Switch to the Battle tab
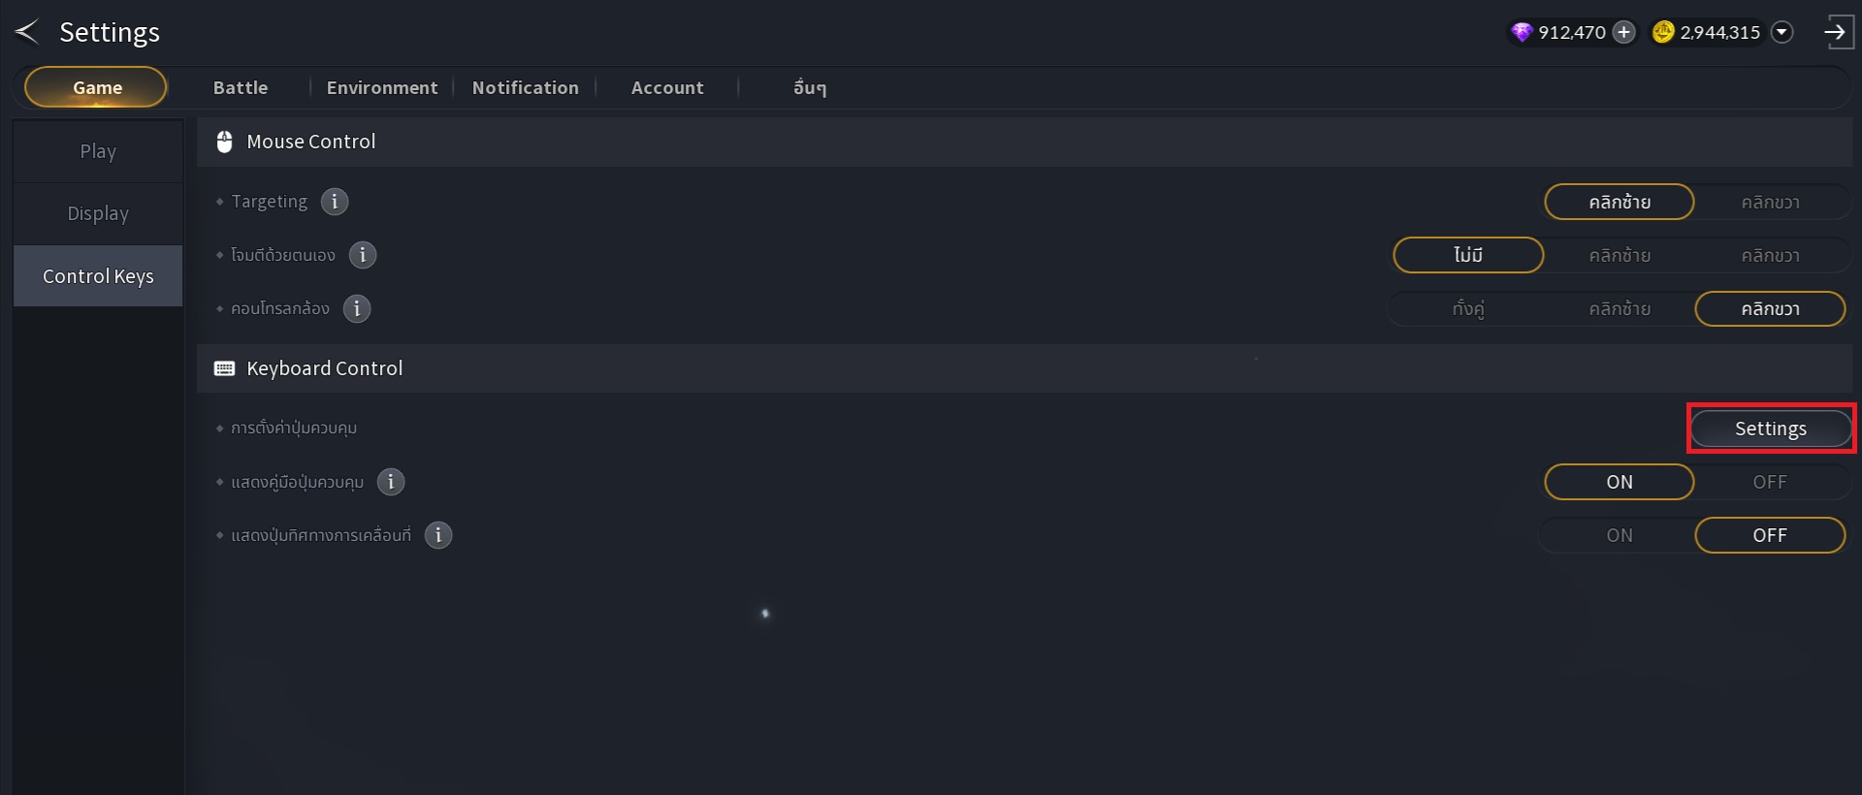 pos(241,87)
